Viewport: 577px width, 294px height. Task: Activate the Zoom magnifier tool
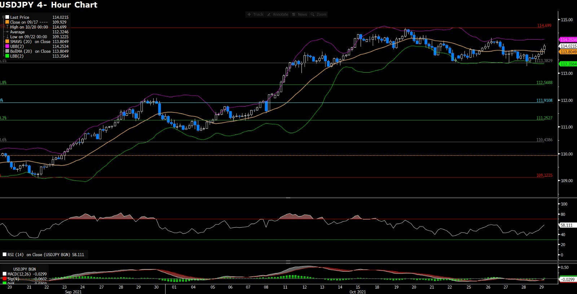319,14
